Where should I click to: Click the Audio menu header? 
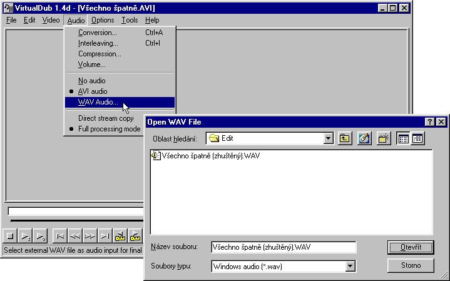click(76, 21)
